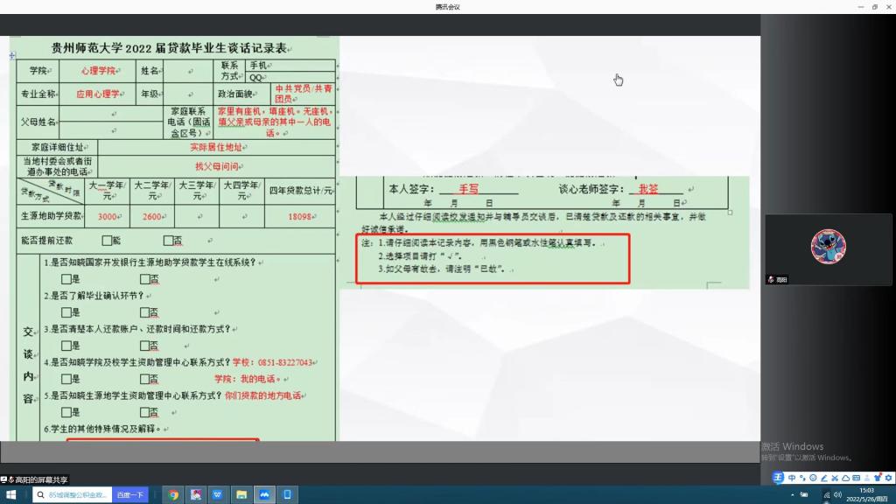Click the battery tray icon
The width and height of the screenshot is (896, 504).
(804, 495)
